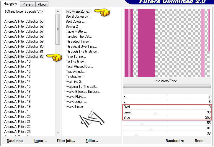214x147 pixels.
Task: Choose the Table Matters... filter
Action: point(77,32)
